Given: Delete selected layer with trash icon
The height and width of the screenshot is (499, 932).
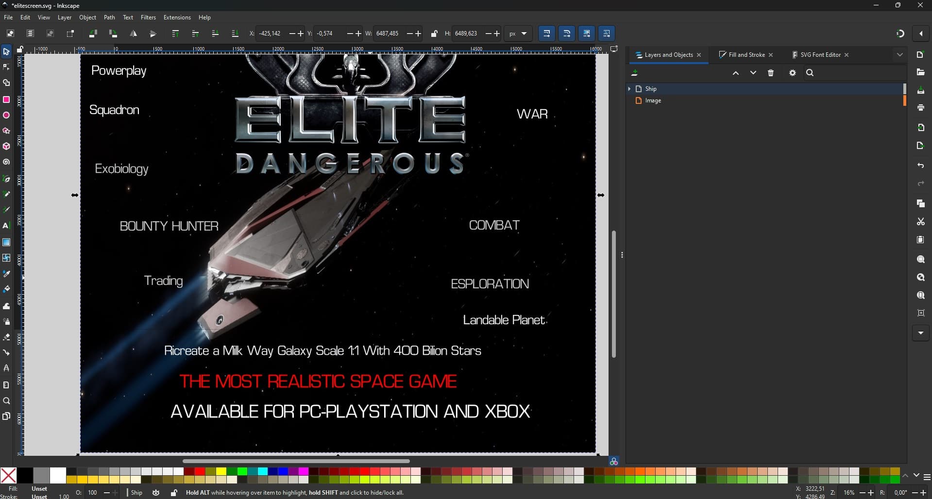Looking at the screenshot, I should click(x=771, y=73).
